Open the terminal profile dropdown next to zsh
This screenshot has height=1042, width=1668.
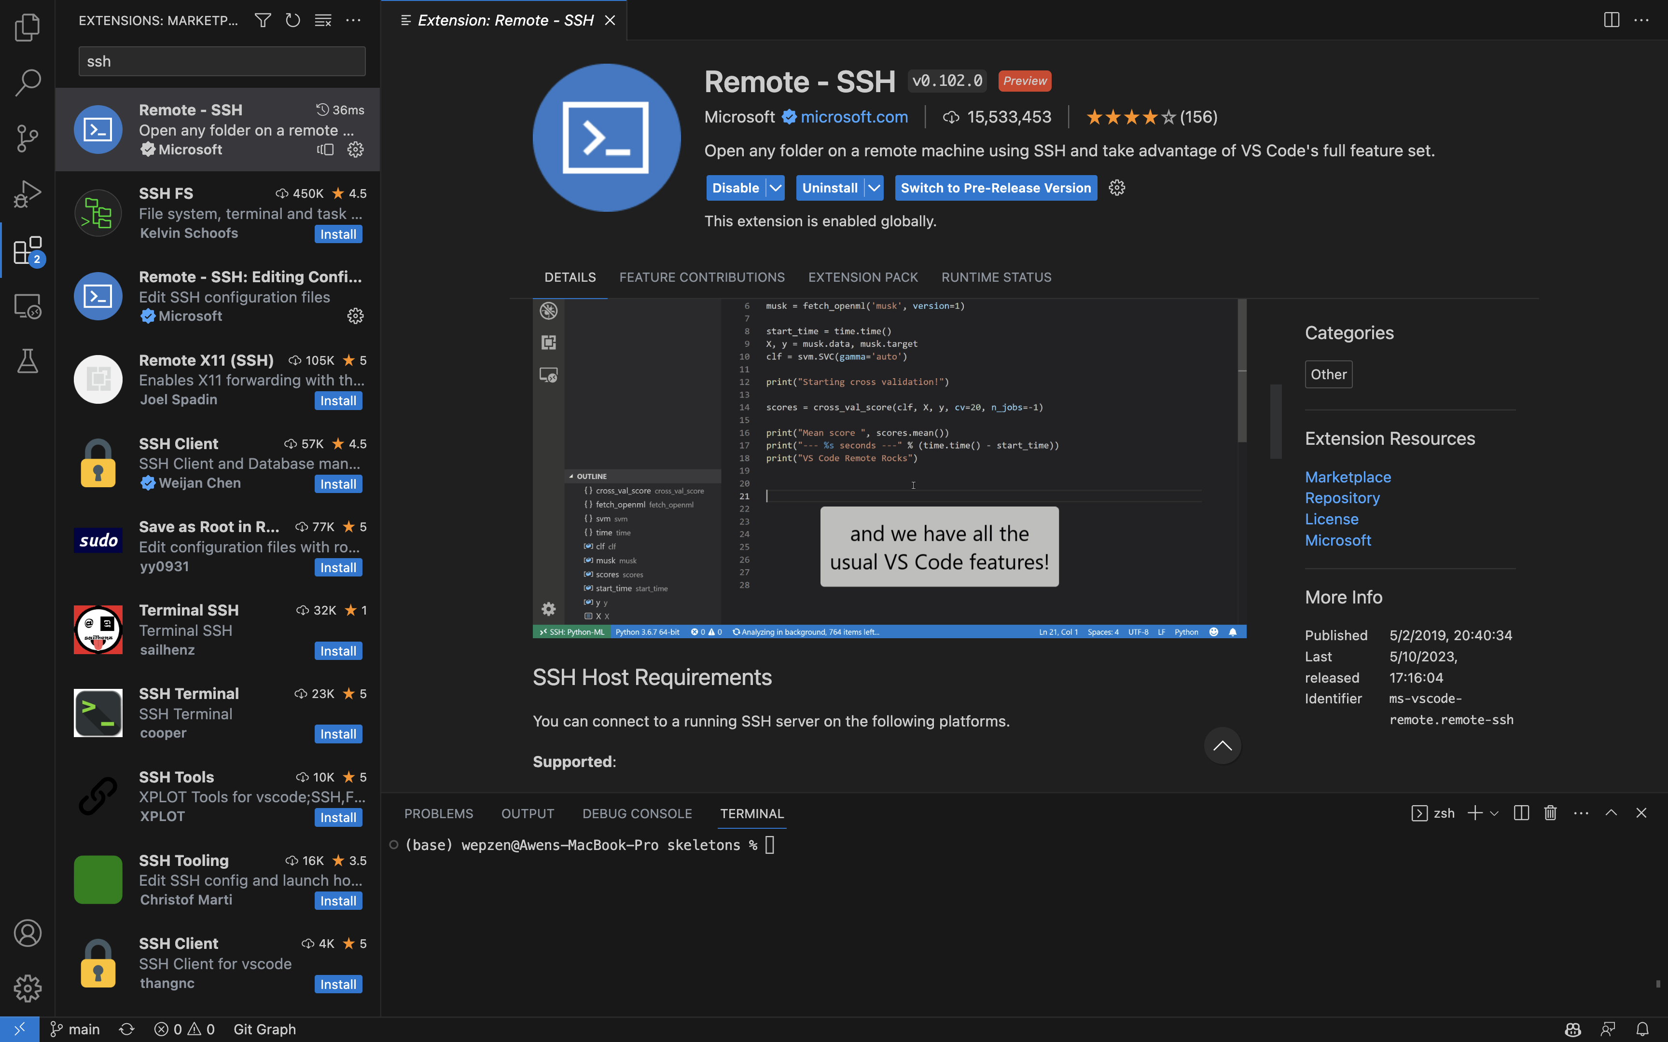[x=1494, y=813]
